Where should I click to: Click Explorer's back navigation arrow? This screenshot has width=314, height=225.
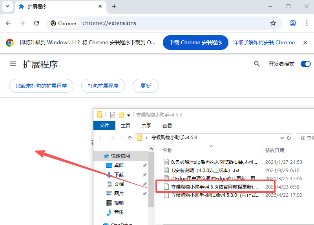coord(101,138)
